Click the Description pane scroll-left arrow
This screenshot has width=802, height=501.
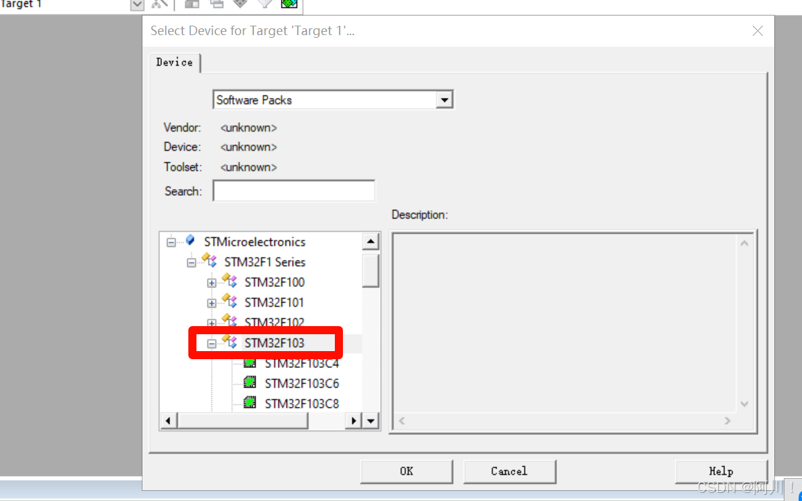coord(402,421)
